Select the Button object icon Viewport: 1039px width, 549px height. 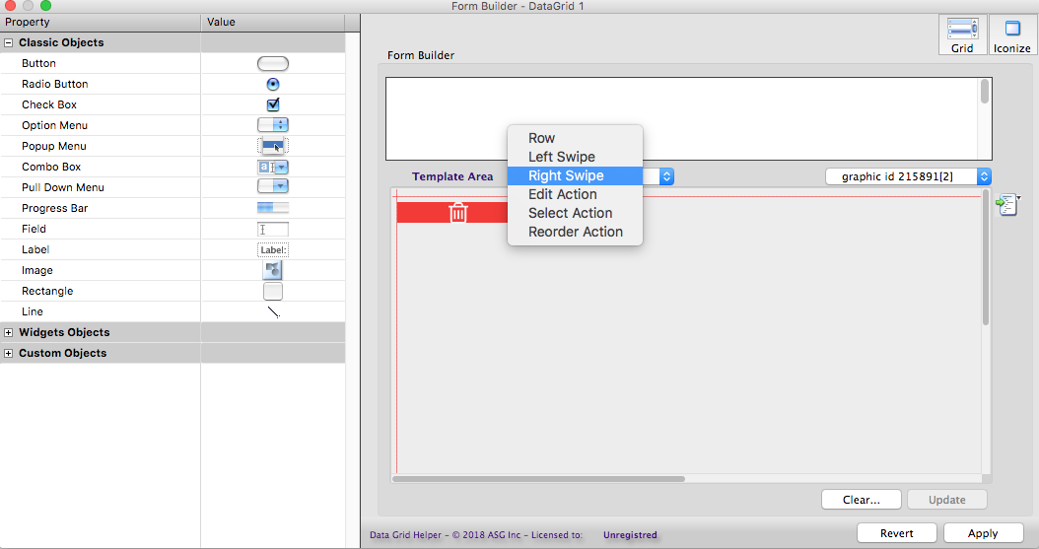click(x=273, y=64)
